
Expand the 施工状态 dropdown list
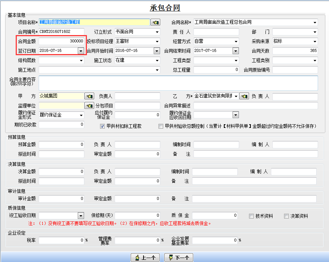click(x=157, y=60)
